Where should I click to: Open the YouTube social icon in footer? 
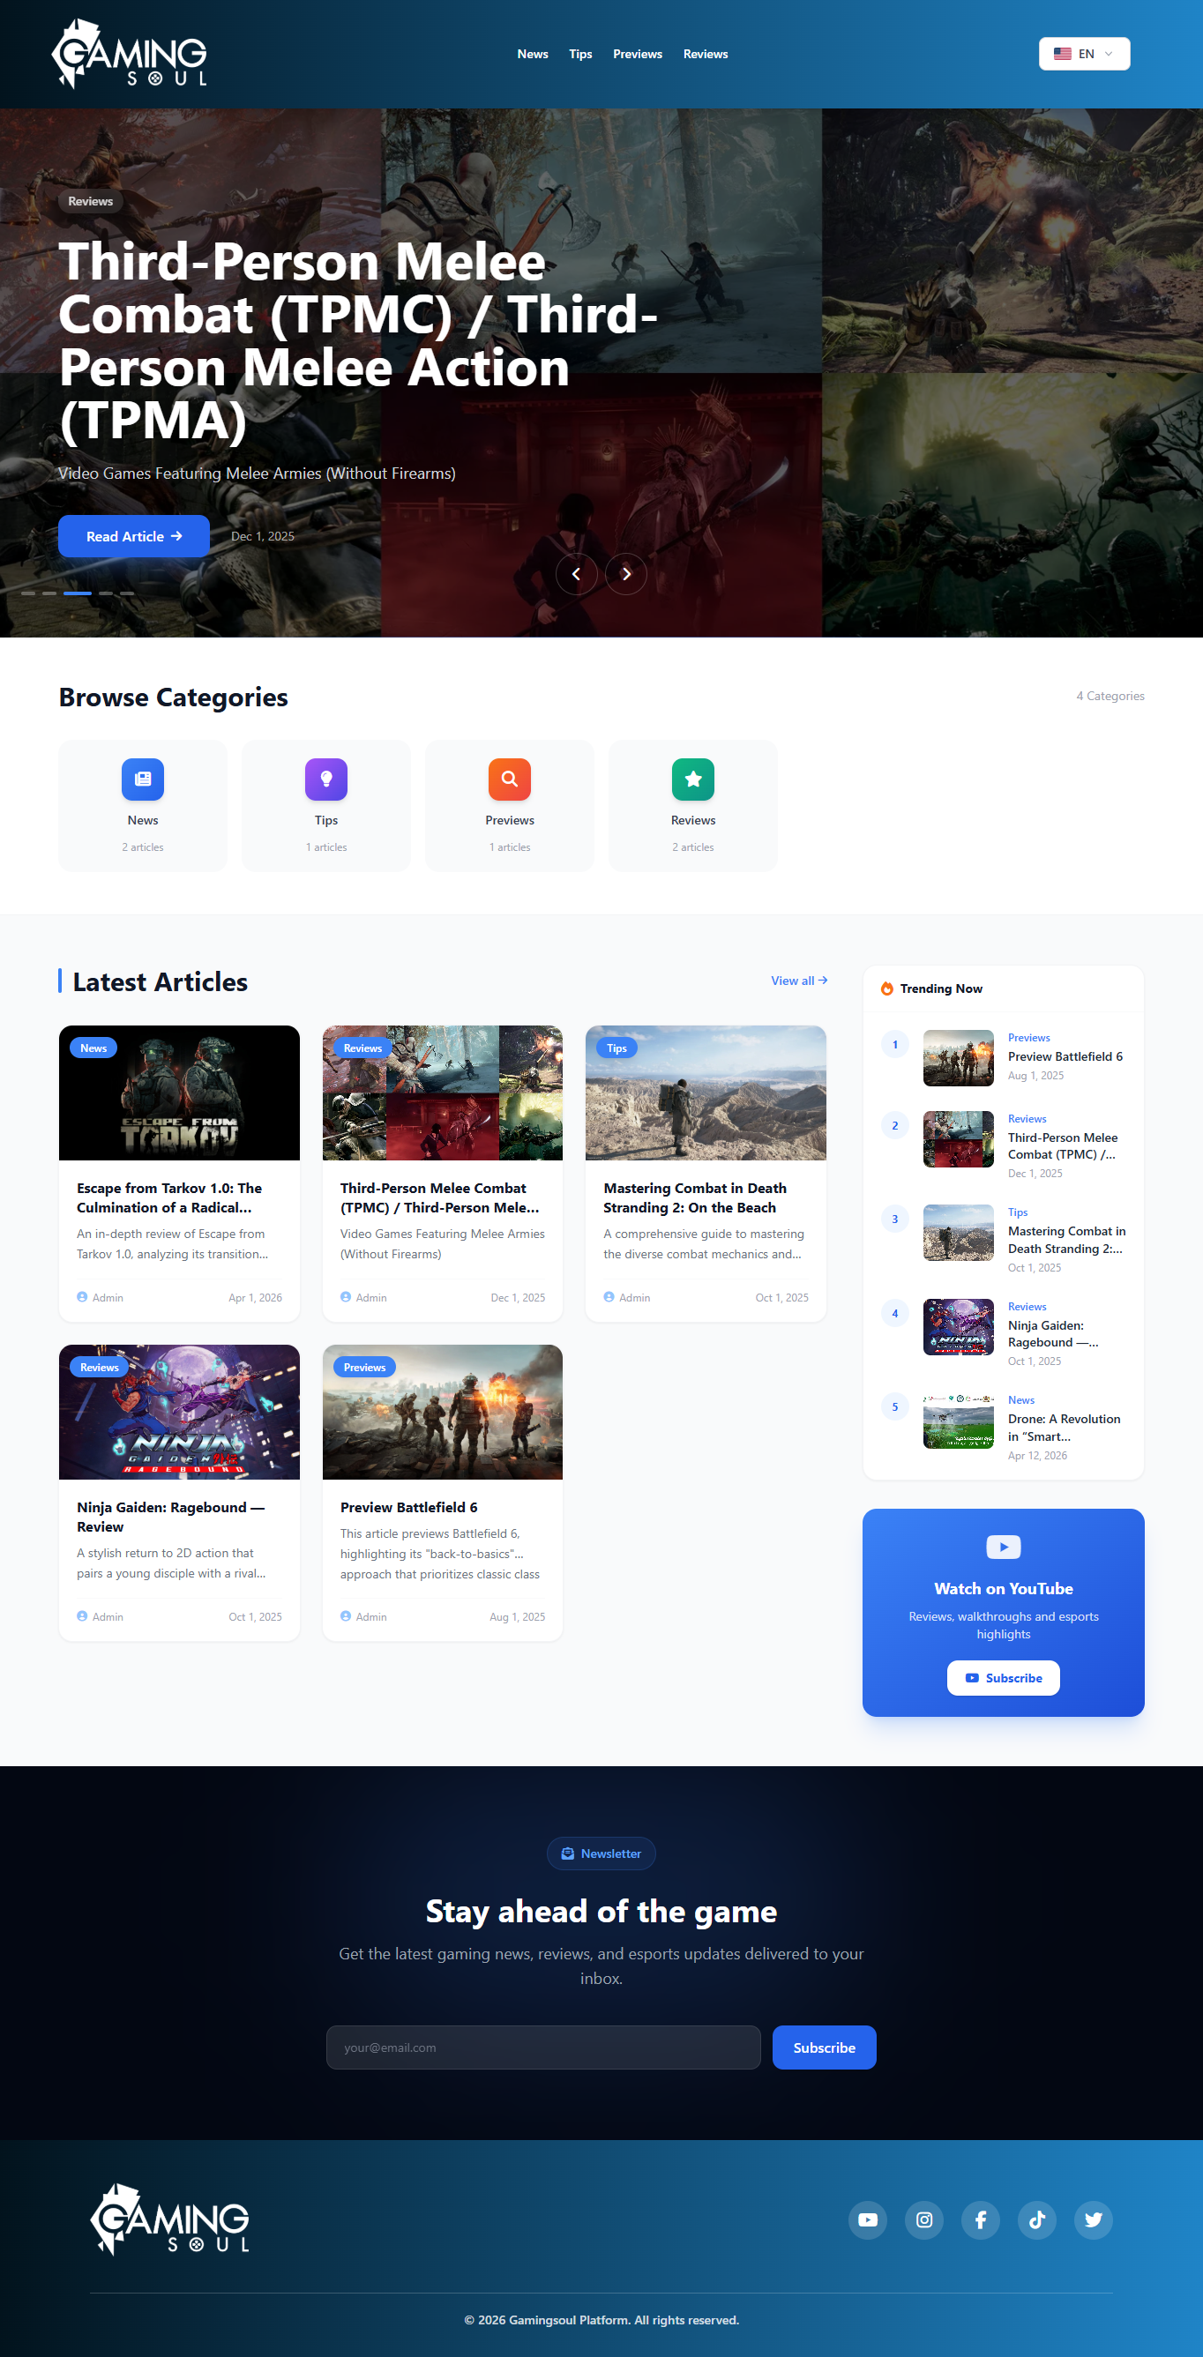pos(868,2219)
